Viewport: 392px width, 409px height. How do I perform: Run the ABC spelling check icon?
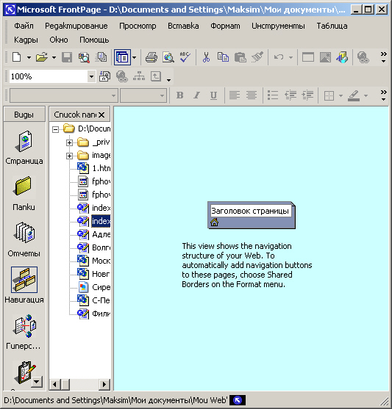[x=185, y=57]
